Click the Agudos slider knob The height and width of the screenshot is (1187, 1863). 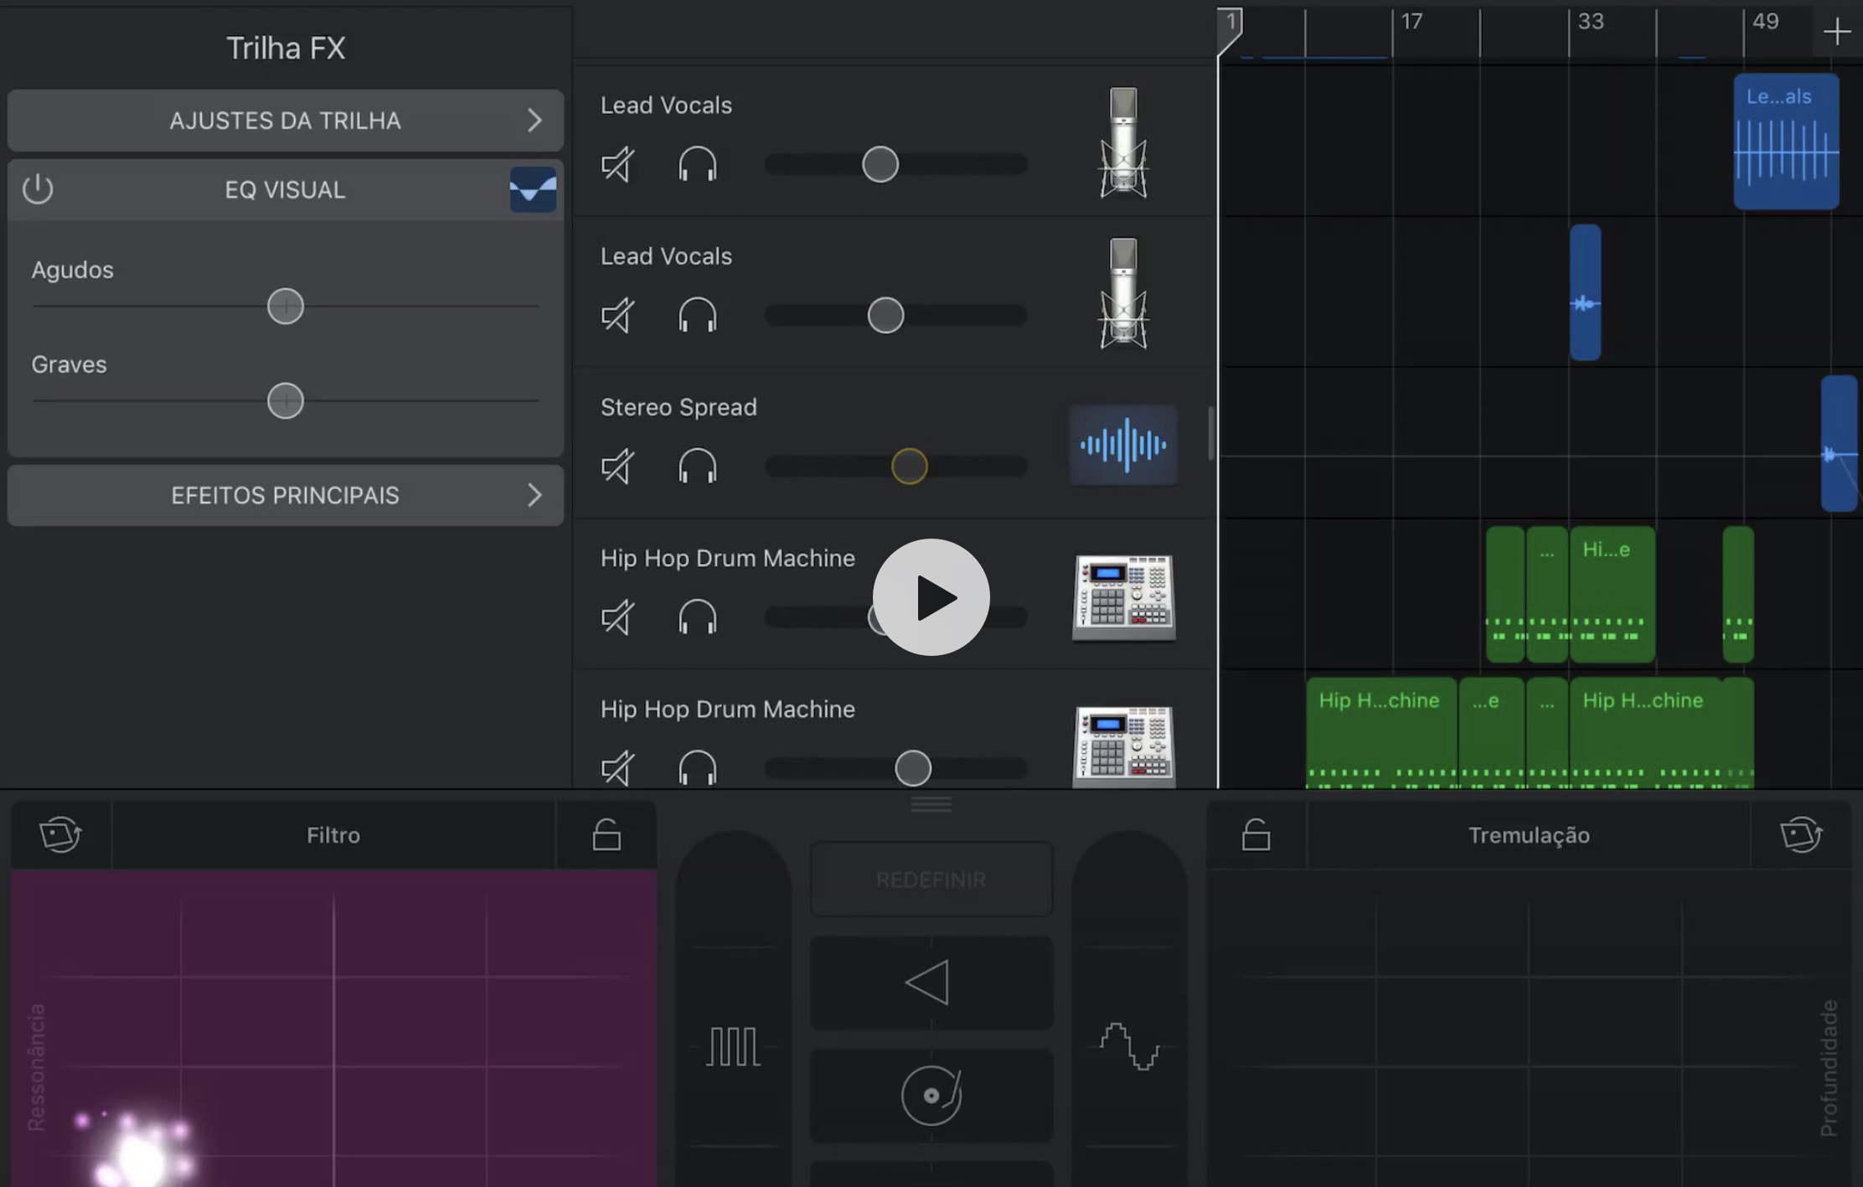coord(285,307)
